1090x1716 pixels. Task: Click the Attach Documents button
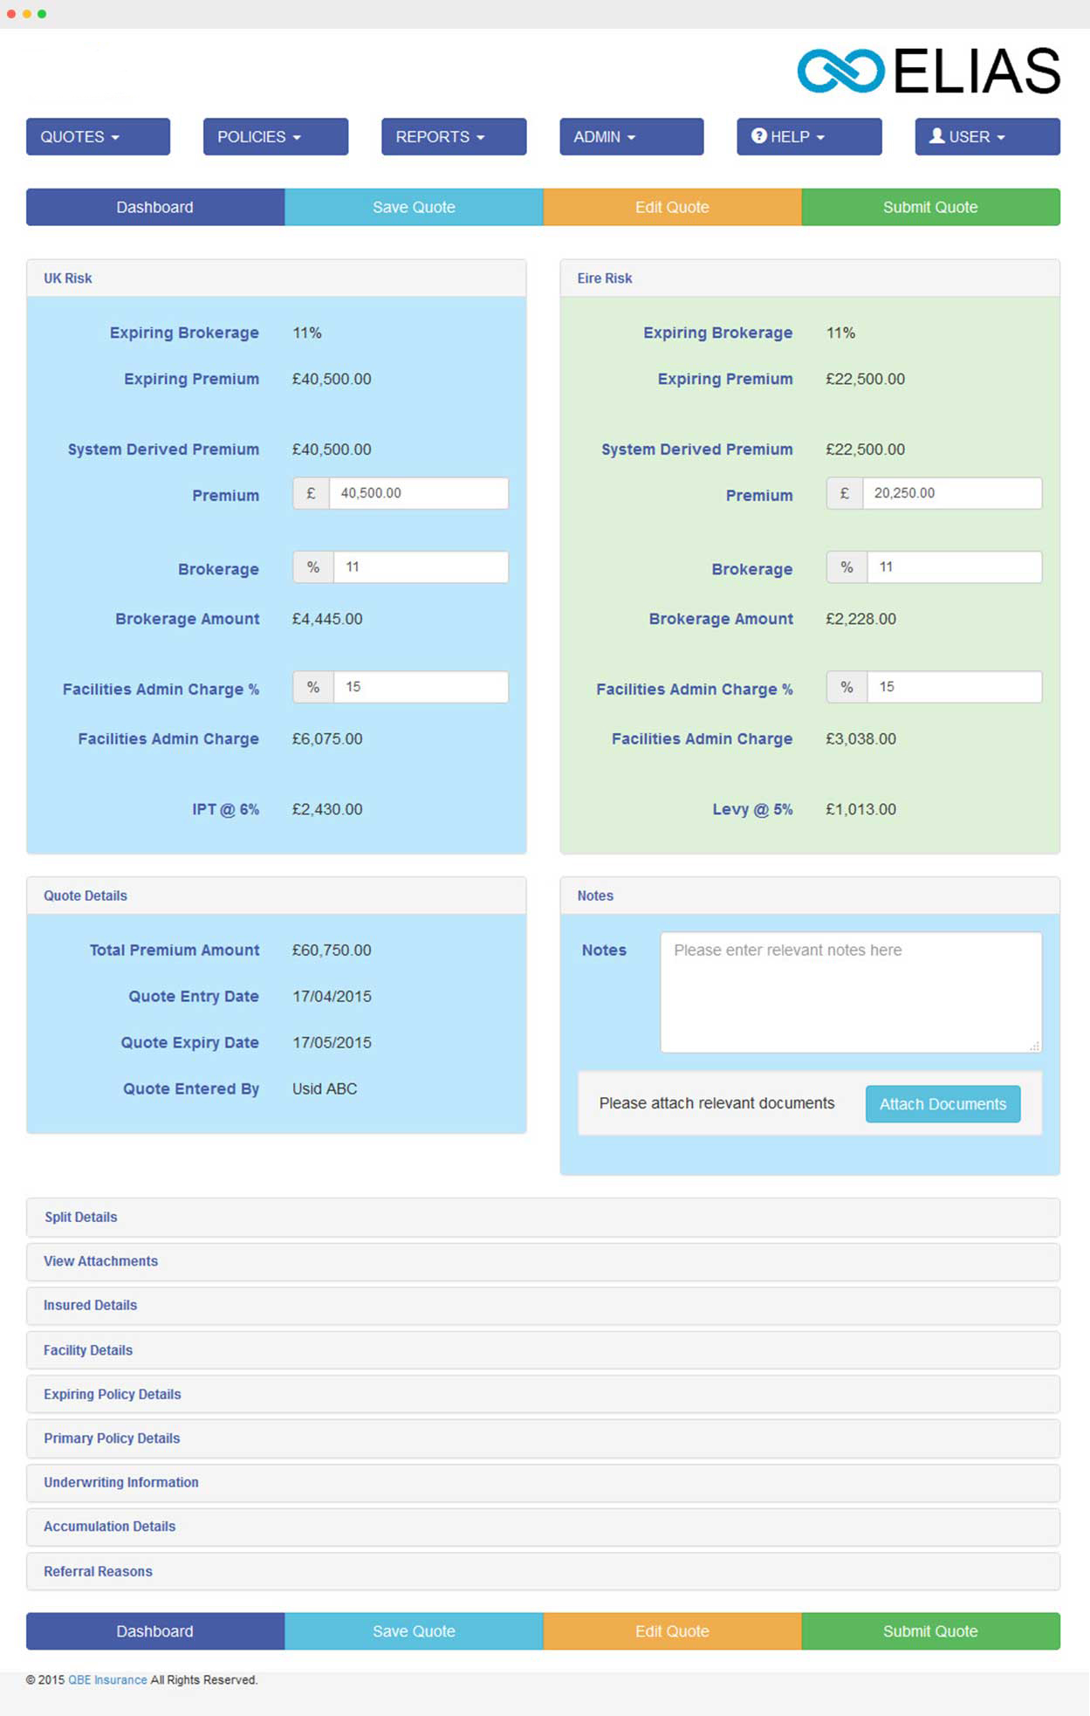pos(943,1104)
